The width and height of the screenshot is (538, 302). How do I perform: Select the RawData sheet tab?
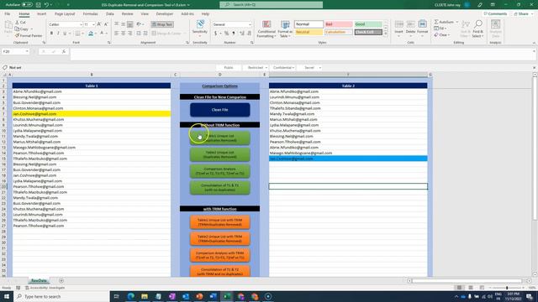pyautogui.click(x=39, y=280)
